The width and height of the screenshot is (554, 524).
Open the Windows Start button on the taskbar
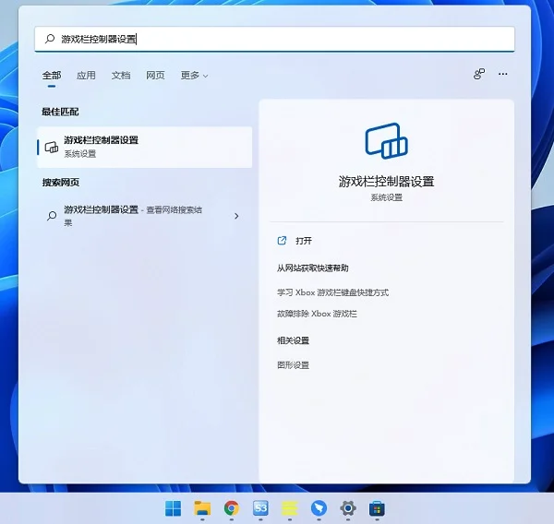(174, 508)
